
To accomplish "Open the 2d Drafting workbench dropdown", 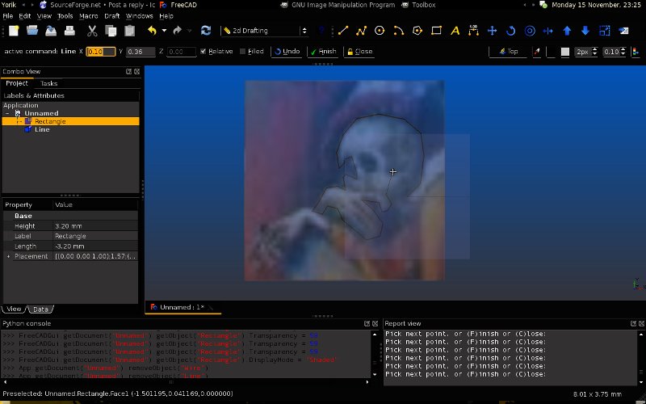I will coord(266,32).
